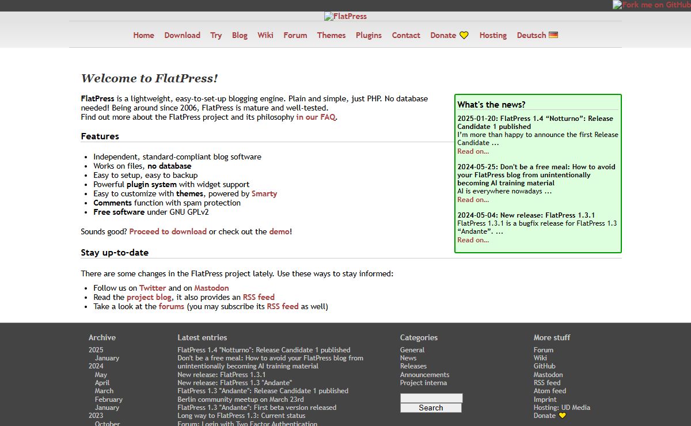The image size is (691, 426).
Task: Open Atom feed under More stuff
Action: coord(550,391)
